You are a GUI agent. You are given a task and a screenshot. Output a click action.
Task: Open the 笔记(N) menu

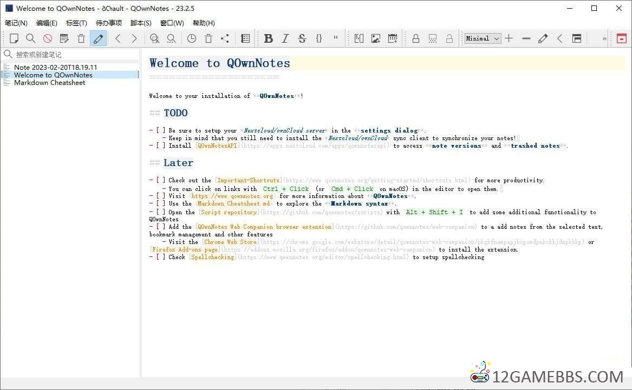pyautogui.click(x=16, y=23)
